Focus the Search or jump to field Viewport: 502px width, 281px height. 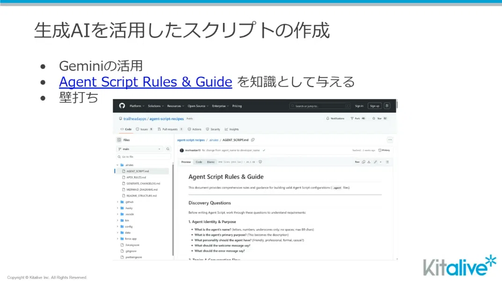pos(320,106)
